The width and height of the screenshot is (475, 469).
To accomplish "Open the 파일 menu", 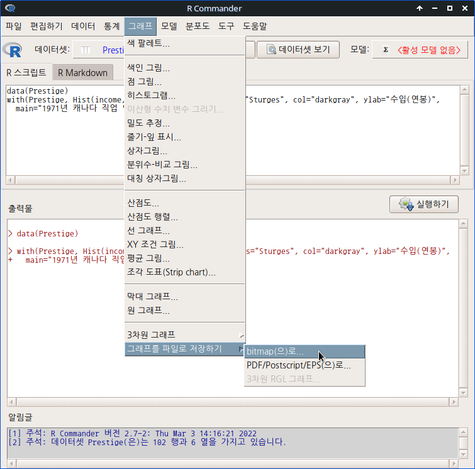I will [14, 26].
